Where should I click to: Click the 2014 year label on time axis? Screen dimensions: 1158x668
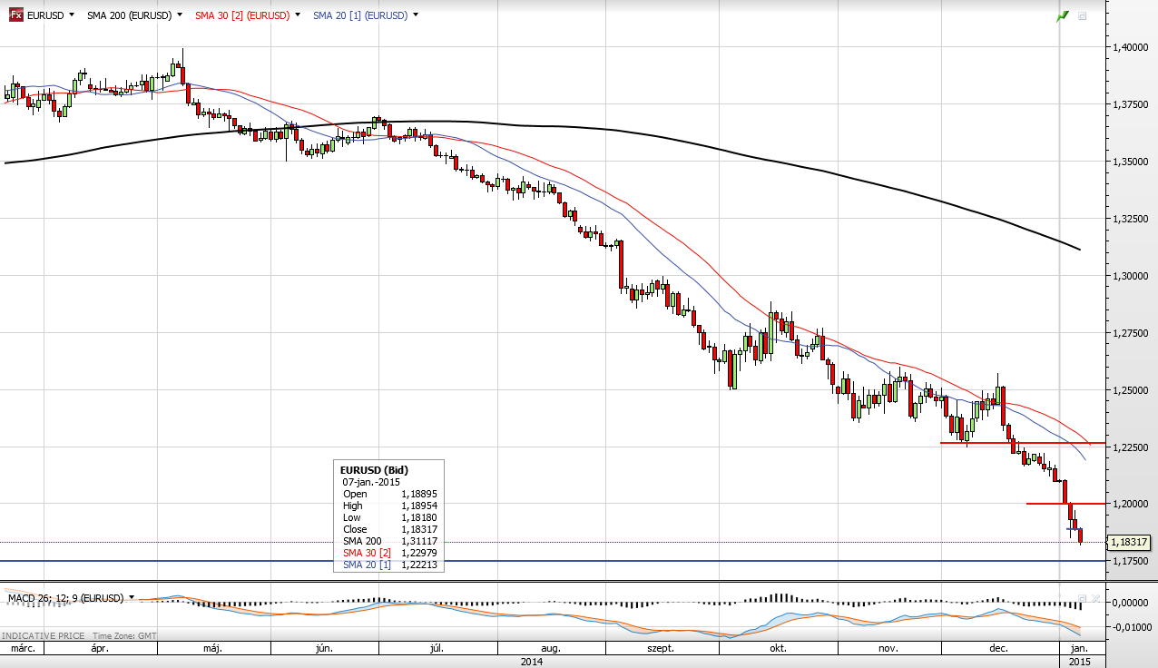[x=532, y=662]
